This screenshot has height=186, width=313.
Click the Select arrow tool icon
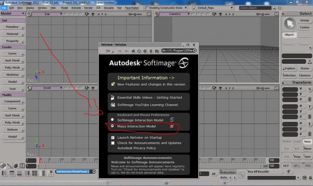(290, 23)
